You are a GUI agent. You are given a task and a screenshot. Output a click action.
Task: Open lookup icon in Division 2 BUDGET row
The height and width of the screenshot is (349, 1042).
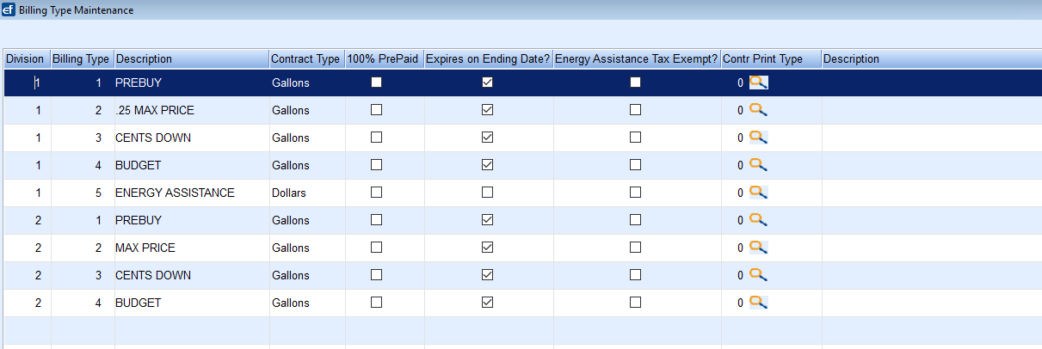758,303
